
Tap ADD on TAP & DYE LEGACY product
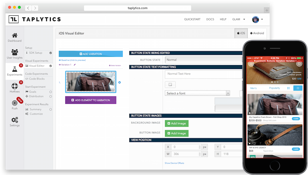[x=296, y=149]
